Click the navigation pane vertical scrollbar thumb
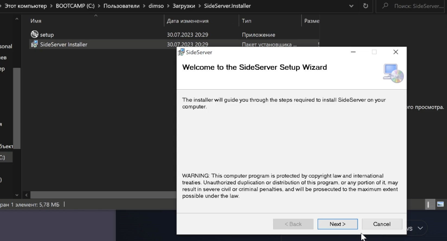 [17, 108]
